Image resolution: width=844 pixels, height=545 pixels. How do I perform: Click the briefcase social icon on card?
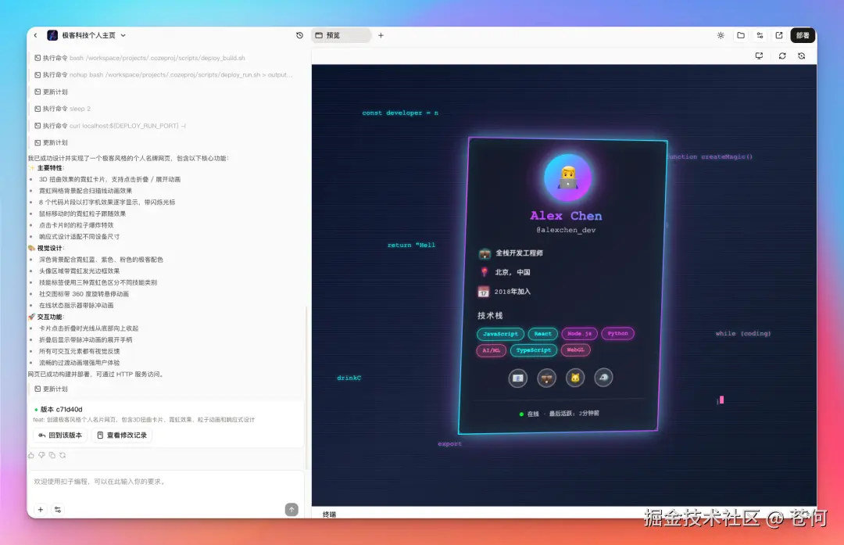546,378
